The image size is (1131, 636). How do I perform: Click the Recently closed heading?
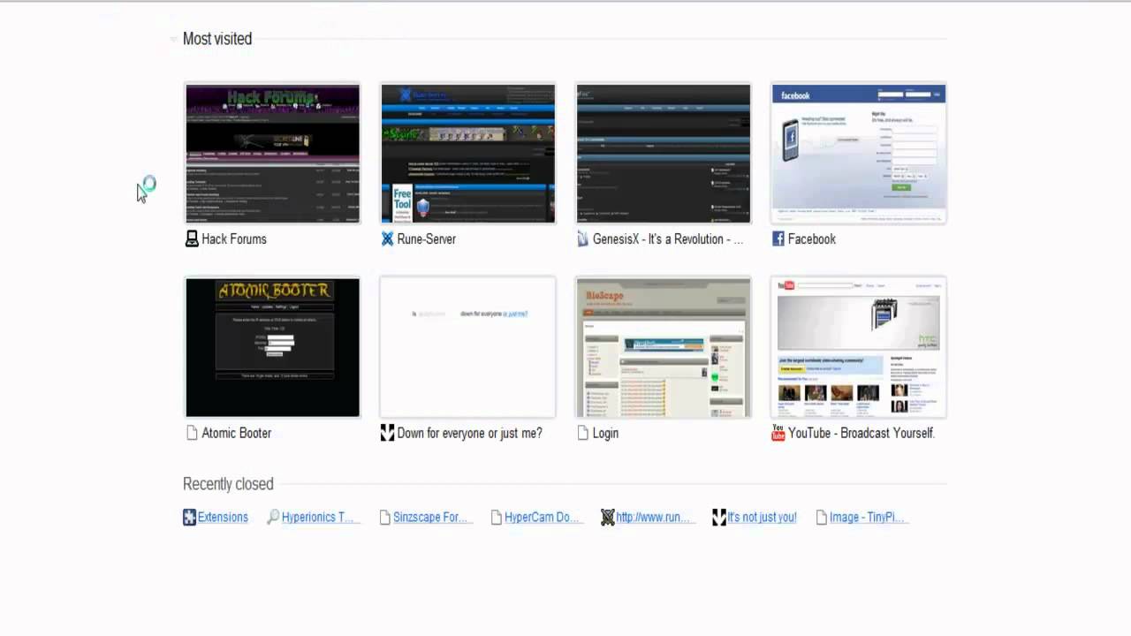(x=228, y=484)
